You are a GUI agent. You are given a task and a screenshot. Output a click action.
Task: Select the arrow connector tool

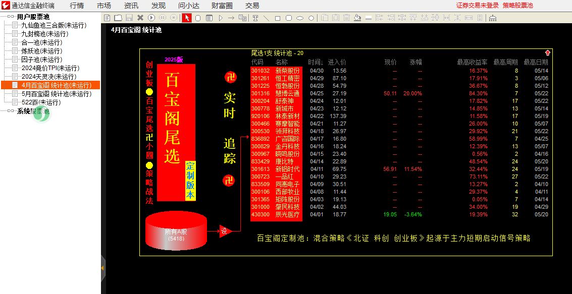coord(231,18)
